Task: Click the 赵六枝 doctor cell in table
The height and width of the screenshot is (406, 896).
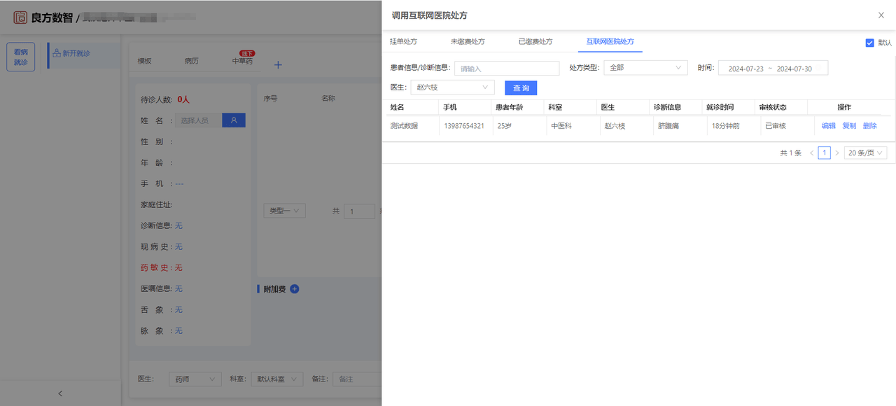Action: pos(615,126)
